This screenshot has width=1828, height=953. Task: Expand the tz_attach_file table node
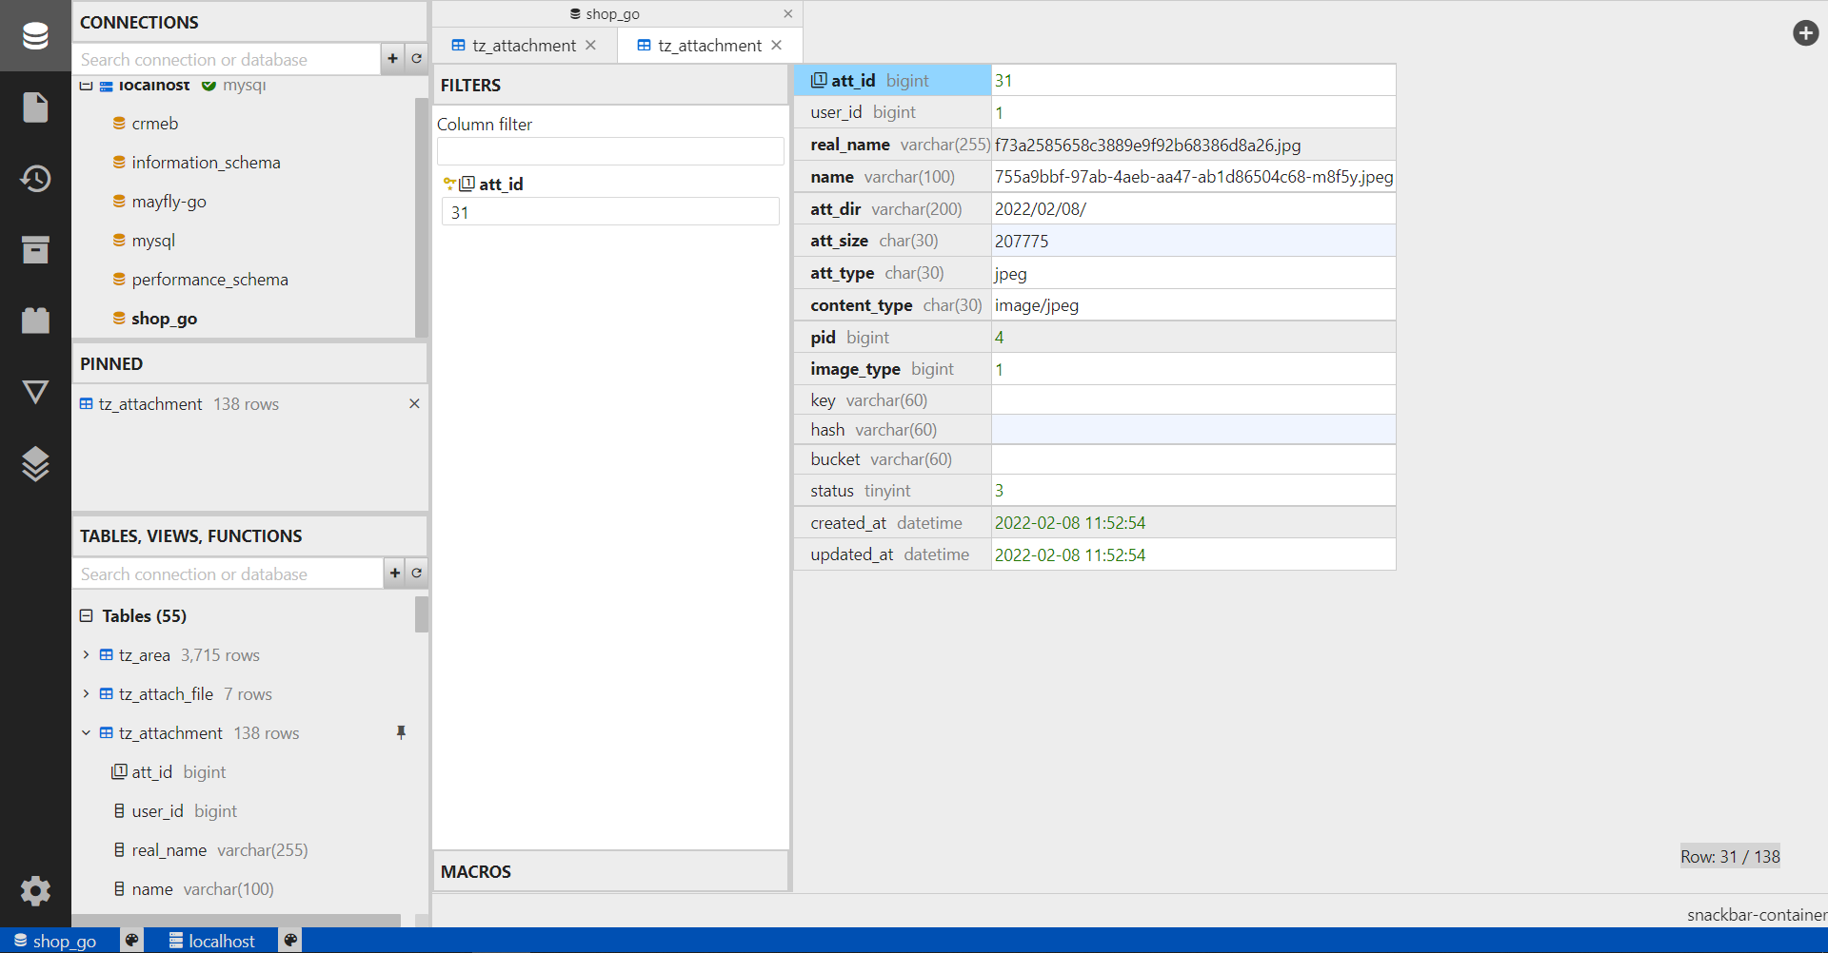87,694
